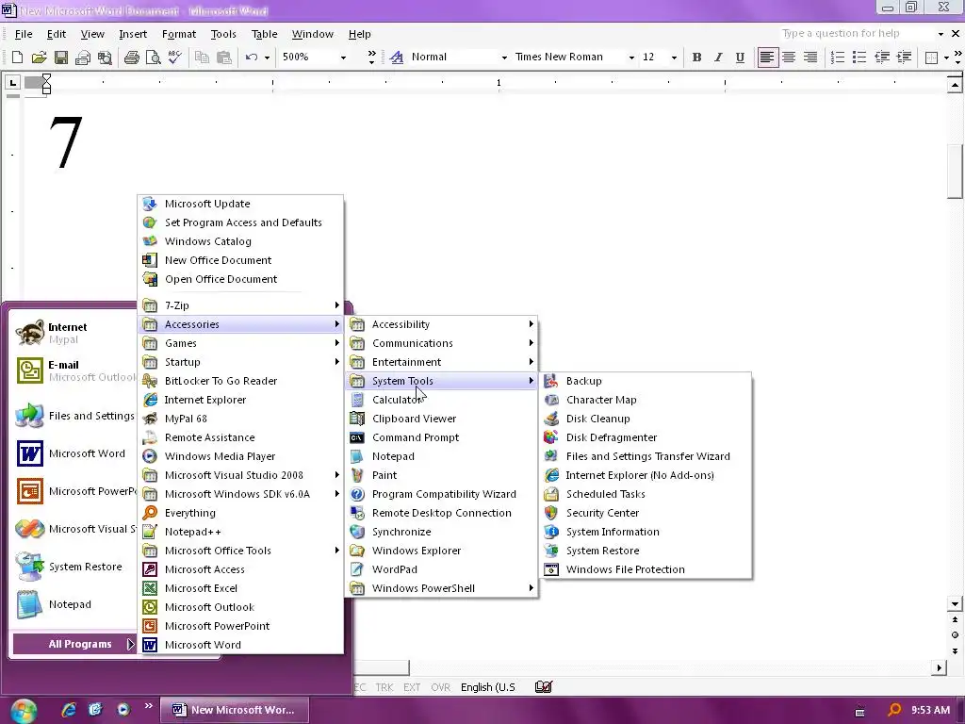This screenshot has height=724, width=965.
Task: Launch Paint from Accessories
Action: click(x=442, y=475)
